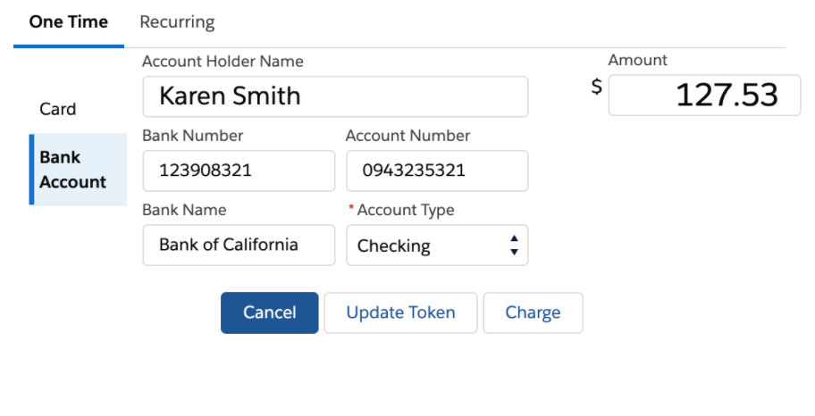Select the One Time tab
The image size is (815, 416).
point(69,22)
